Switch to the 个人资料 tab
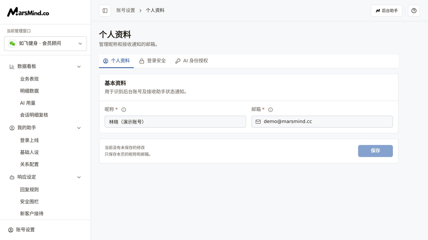 click(x=116, y=61)
